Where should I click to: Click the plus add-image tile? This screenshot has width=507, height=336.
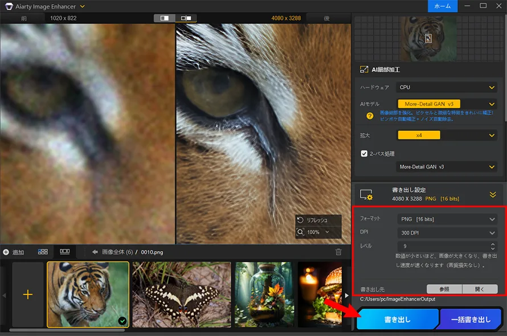pos(28,294)
